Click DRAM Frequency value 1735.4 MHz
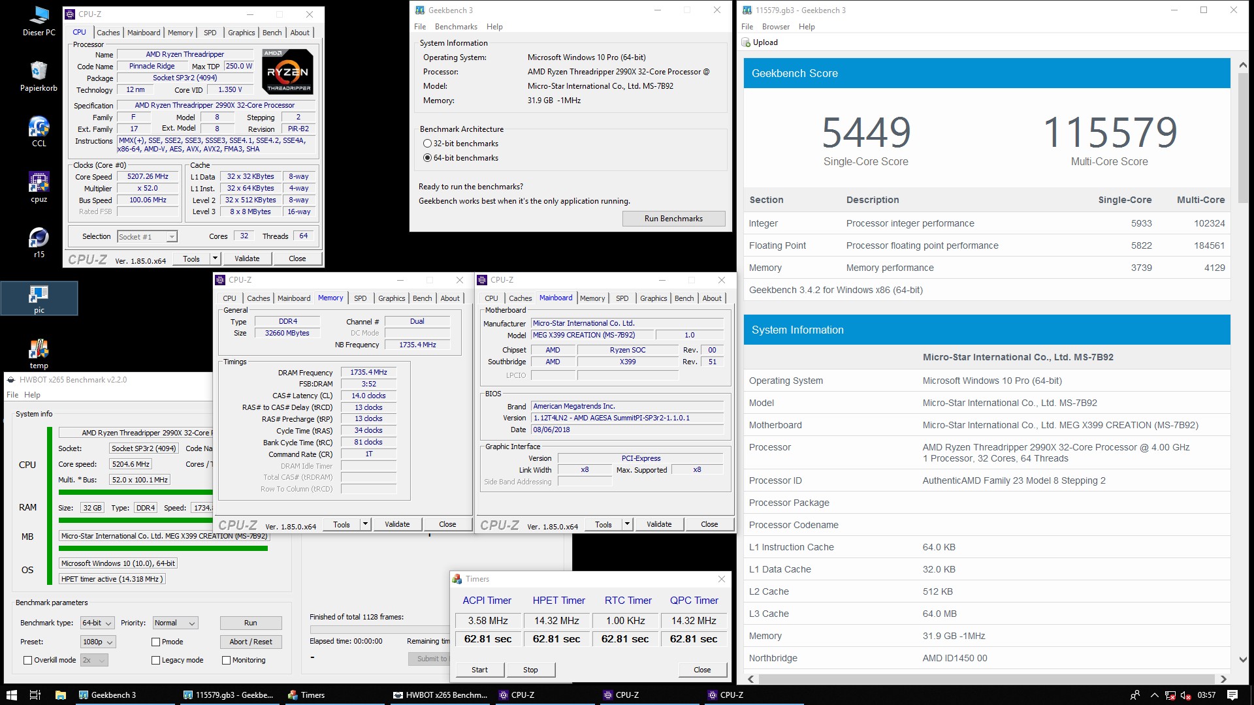 click(369, 373)
